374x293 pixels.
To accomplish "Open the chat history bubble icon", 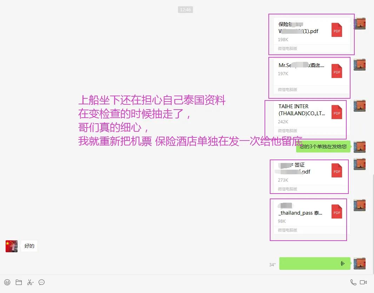I will coord(41,282).
